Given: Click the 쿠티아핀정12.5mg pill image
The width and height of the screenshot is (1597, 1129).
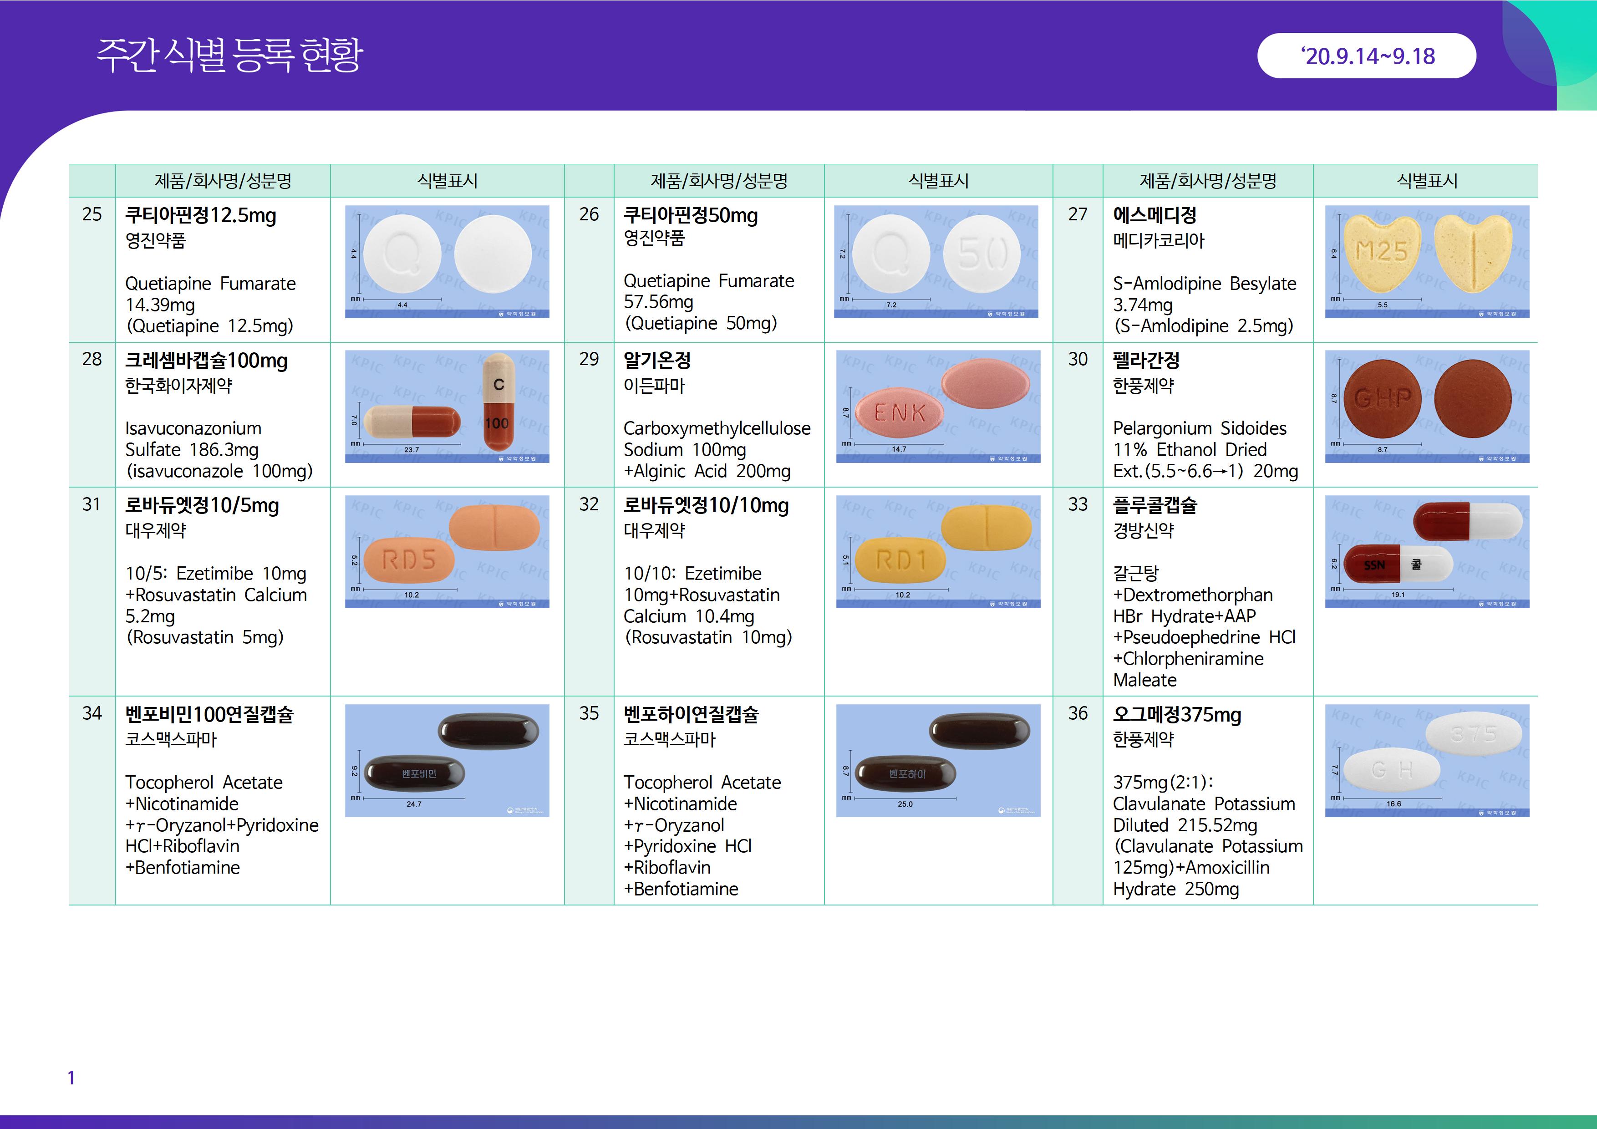Looking at the screenshot, I should 447,262.
